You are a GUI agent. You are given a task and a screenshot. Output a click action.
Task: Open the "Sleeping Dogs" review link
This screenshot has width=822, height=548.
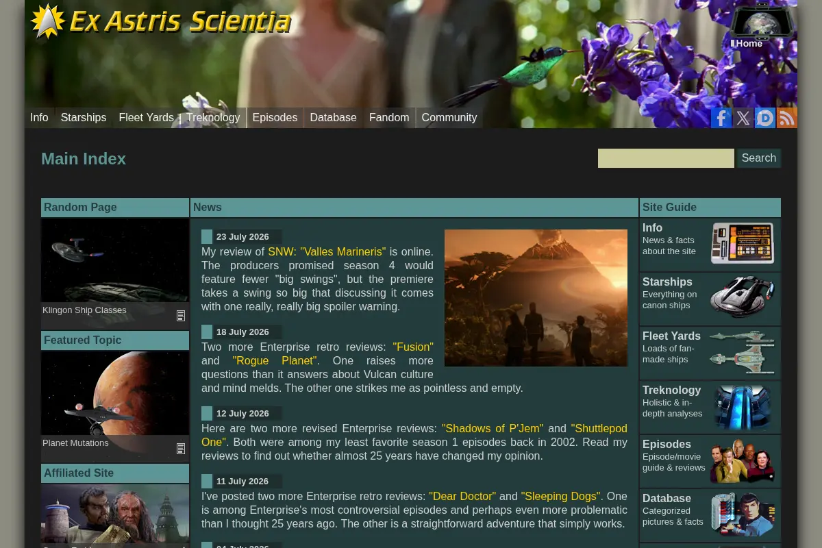pos(560,497)
